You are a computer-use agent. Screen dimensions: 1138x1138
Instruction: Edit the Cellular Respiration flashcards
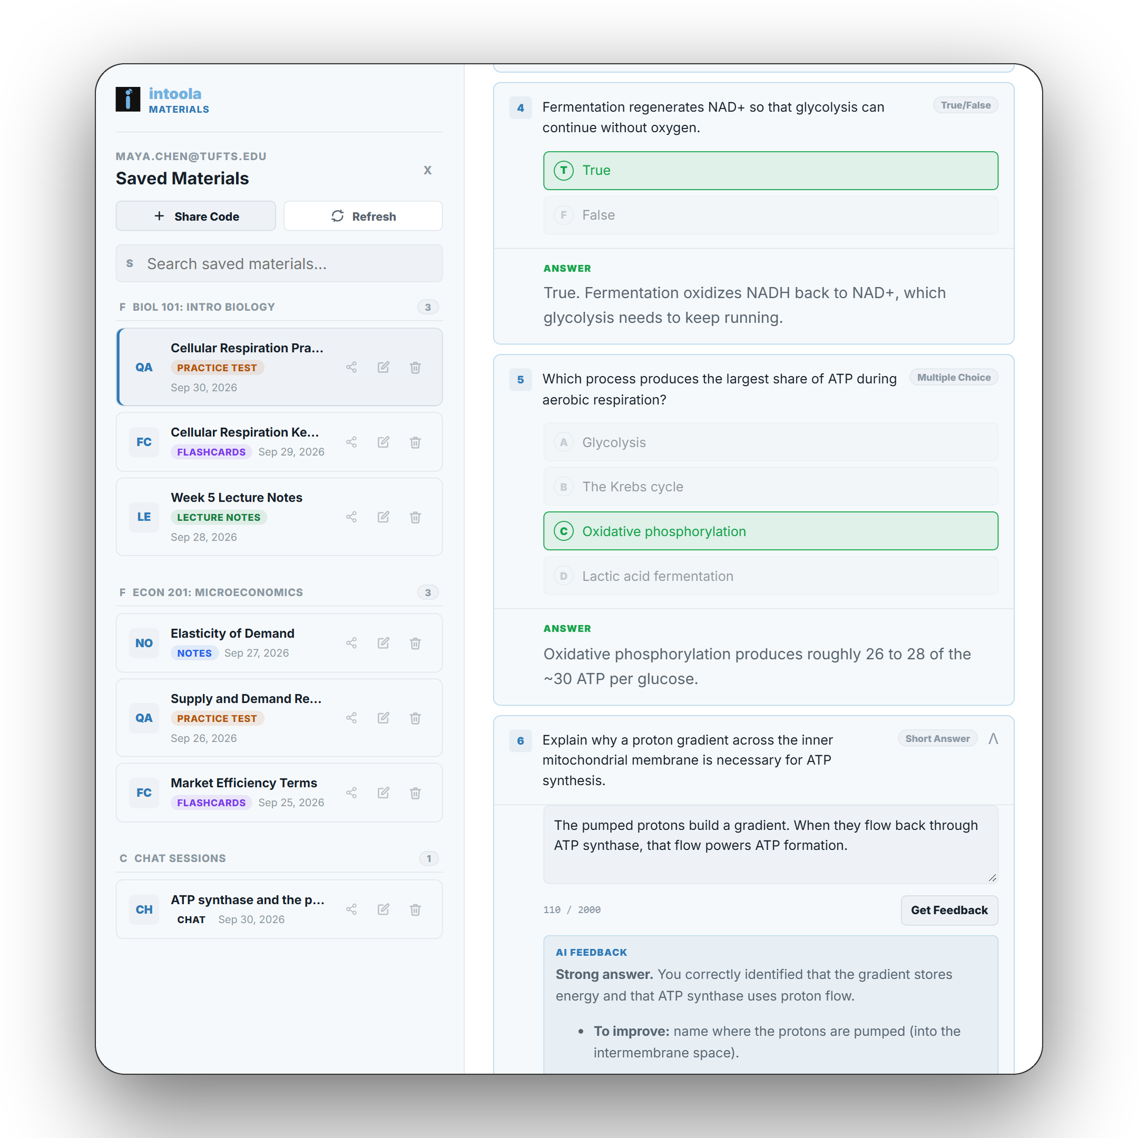(384, 443)
